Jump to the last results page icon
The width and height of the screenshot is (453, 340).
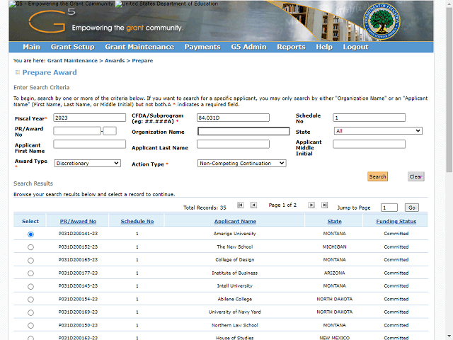pyautogui.click(x=325, y=205)
